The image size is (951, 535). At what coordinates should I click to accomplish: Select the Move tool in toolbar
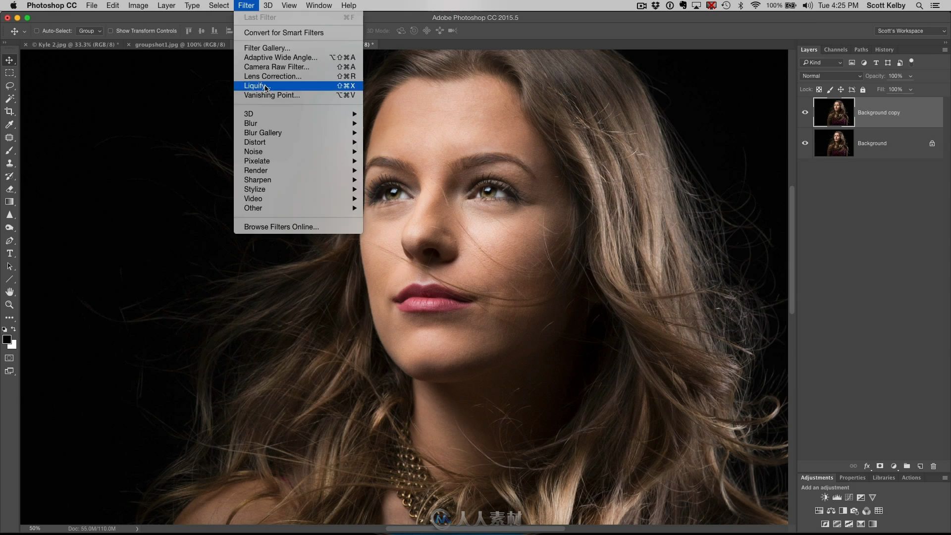coord(9,60)
